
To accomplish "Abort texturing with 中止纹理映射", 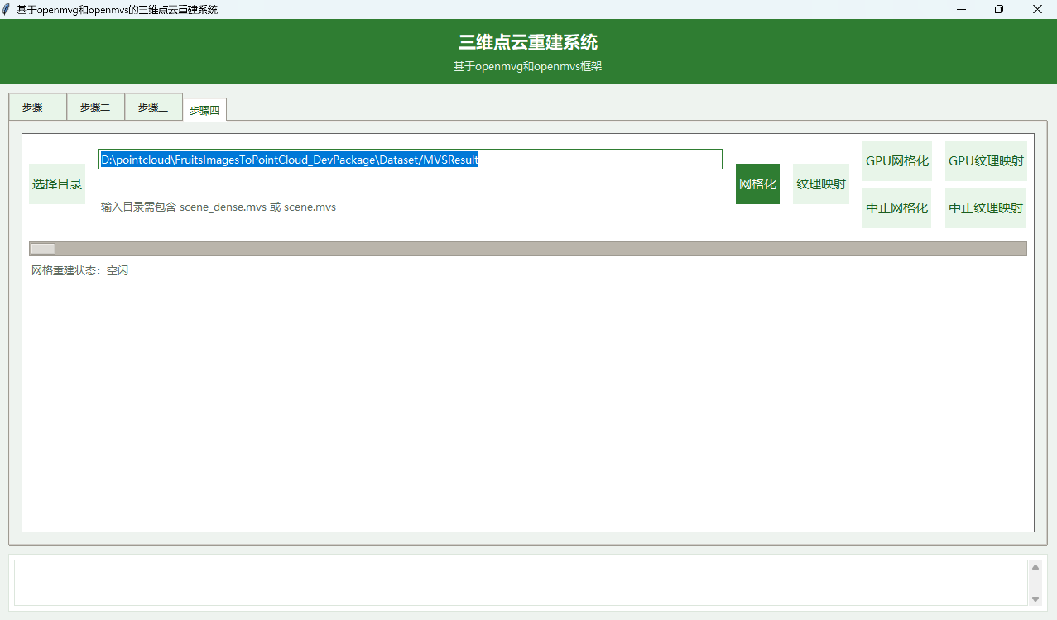I will (985, 208).
